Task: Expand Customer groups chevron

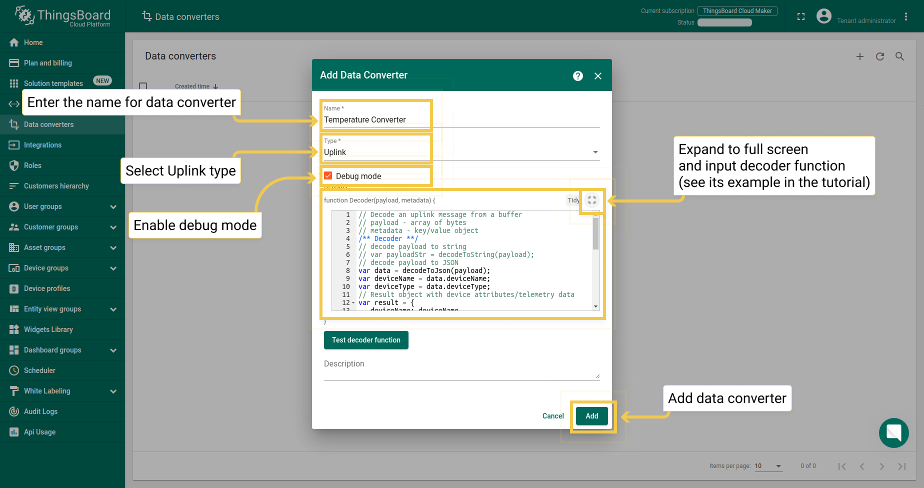Action: 113,227
